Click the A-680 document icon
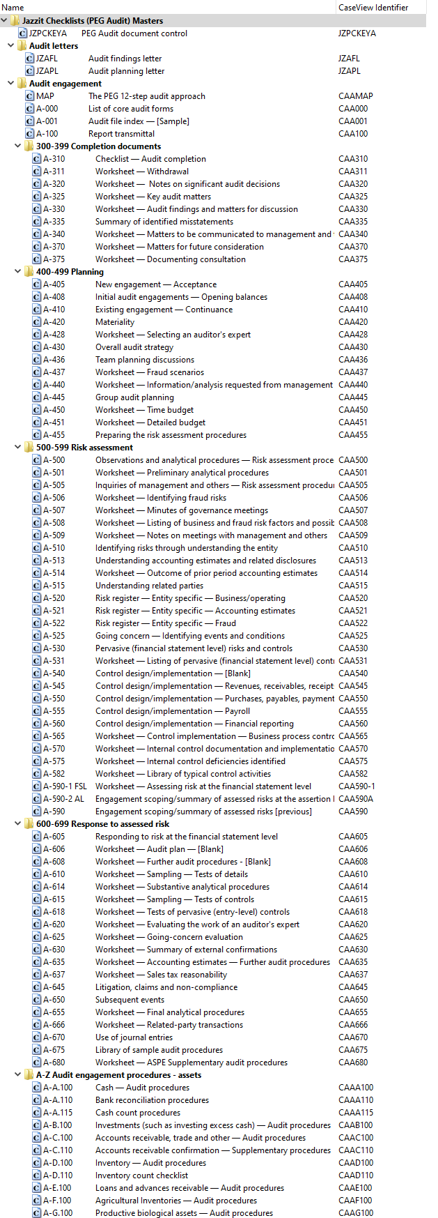Viewport: 438px width, 1218px height. click(37, 1063)
